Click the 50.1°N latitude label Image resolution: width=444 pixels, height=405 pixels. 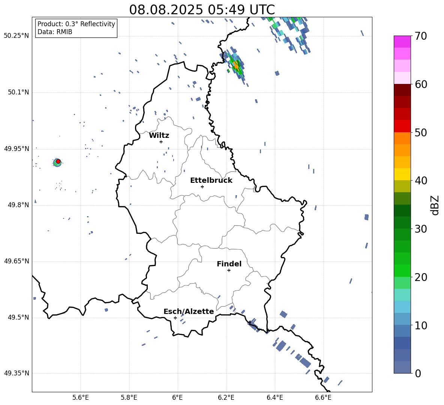pos(18,92)
